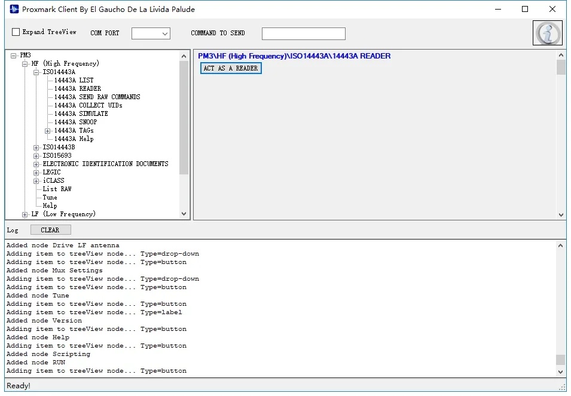Expand the ISO14443B node
The height and width of the screenshot is (396, 571).
(x=36, y=148)
